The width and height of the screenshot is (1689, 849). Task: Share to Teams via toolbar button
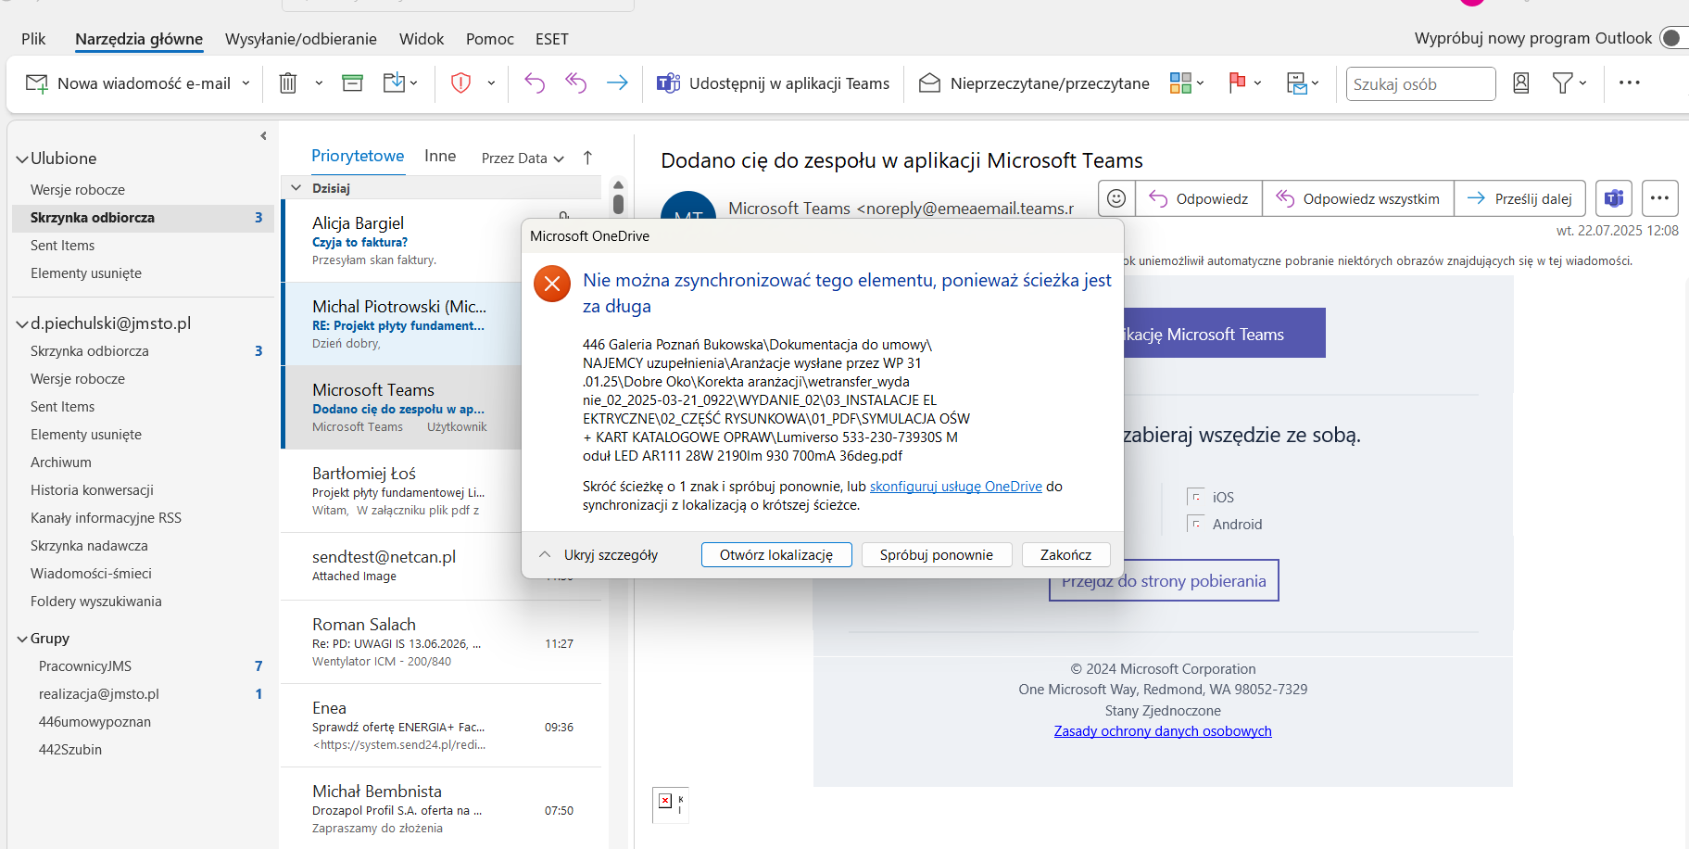pyautogui.click(x=773, y=83)
